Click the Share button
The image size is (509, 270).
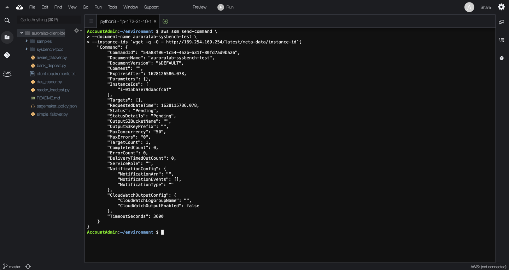[x=485, y=7]
